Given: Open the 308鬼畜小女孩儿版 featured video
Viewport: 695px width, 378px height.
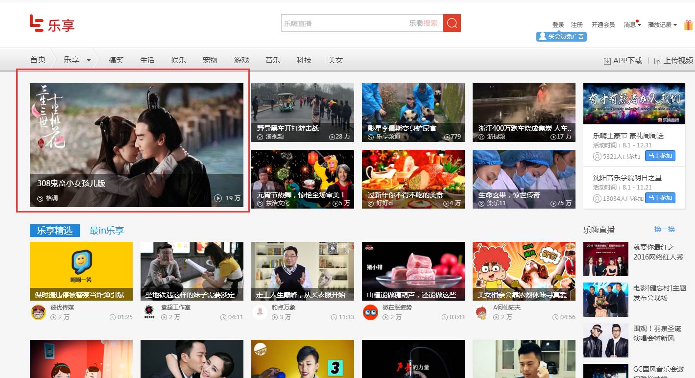Looking at the screenshot, I should 137,145.
